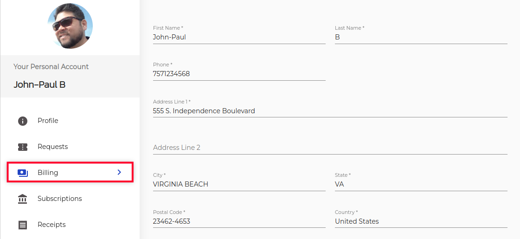The width and height of the screenshot is (520, 239).
Task: Click the Billing money icon
Action: pos(23,173)
